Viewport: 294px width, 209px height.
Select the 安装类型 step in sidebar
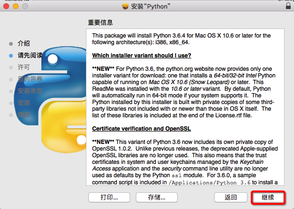[x=30, y=91]
